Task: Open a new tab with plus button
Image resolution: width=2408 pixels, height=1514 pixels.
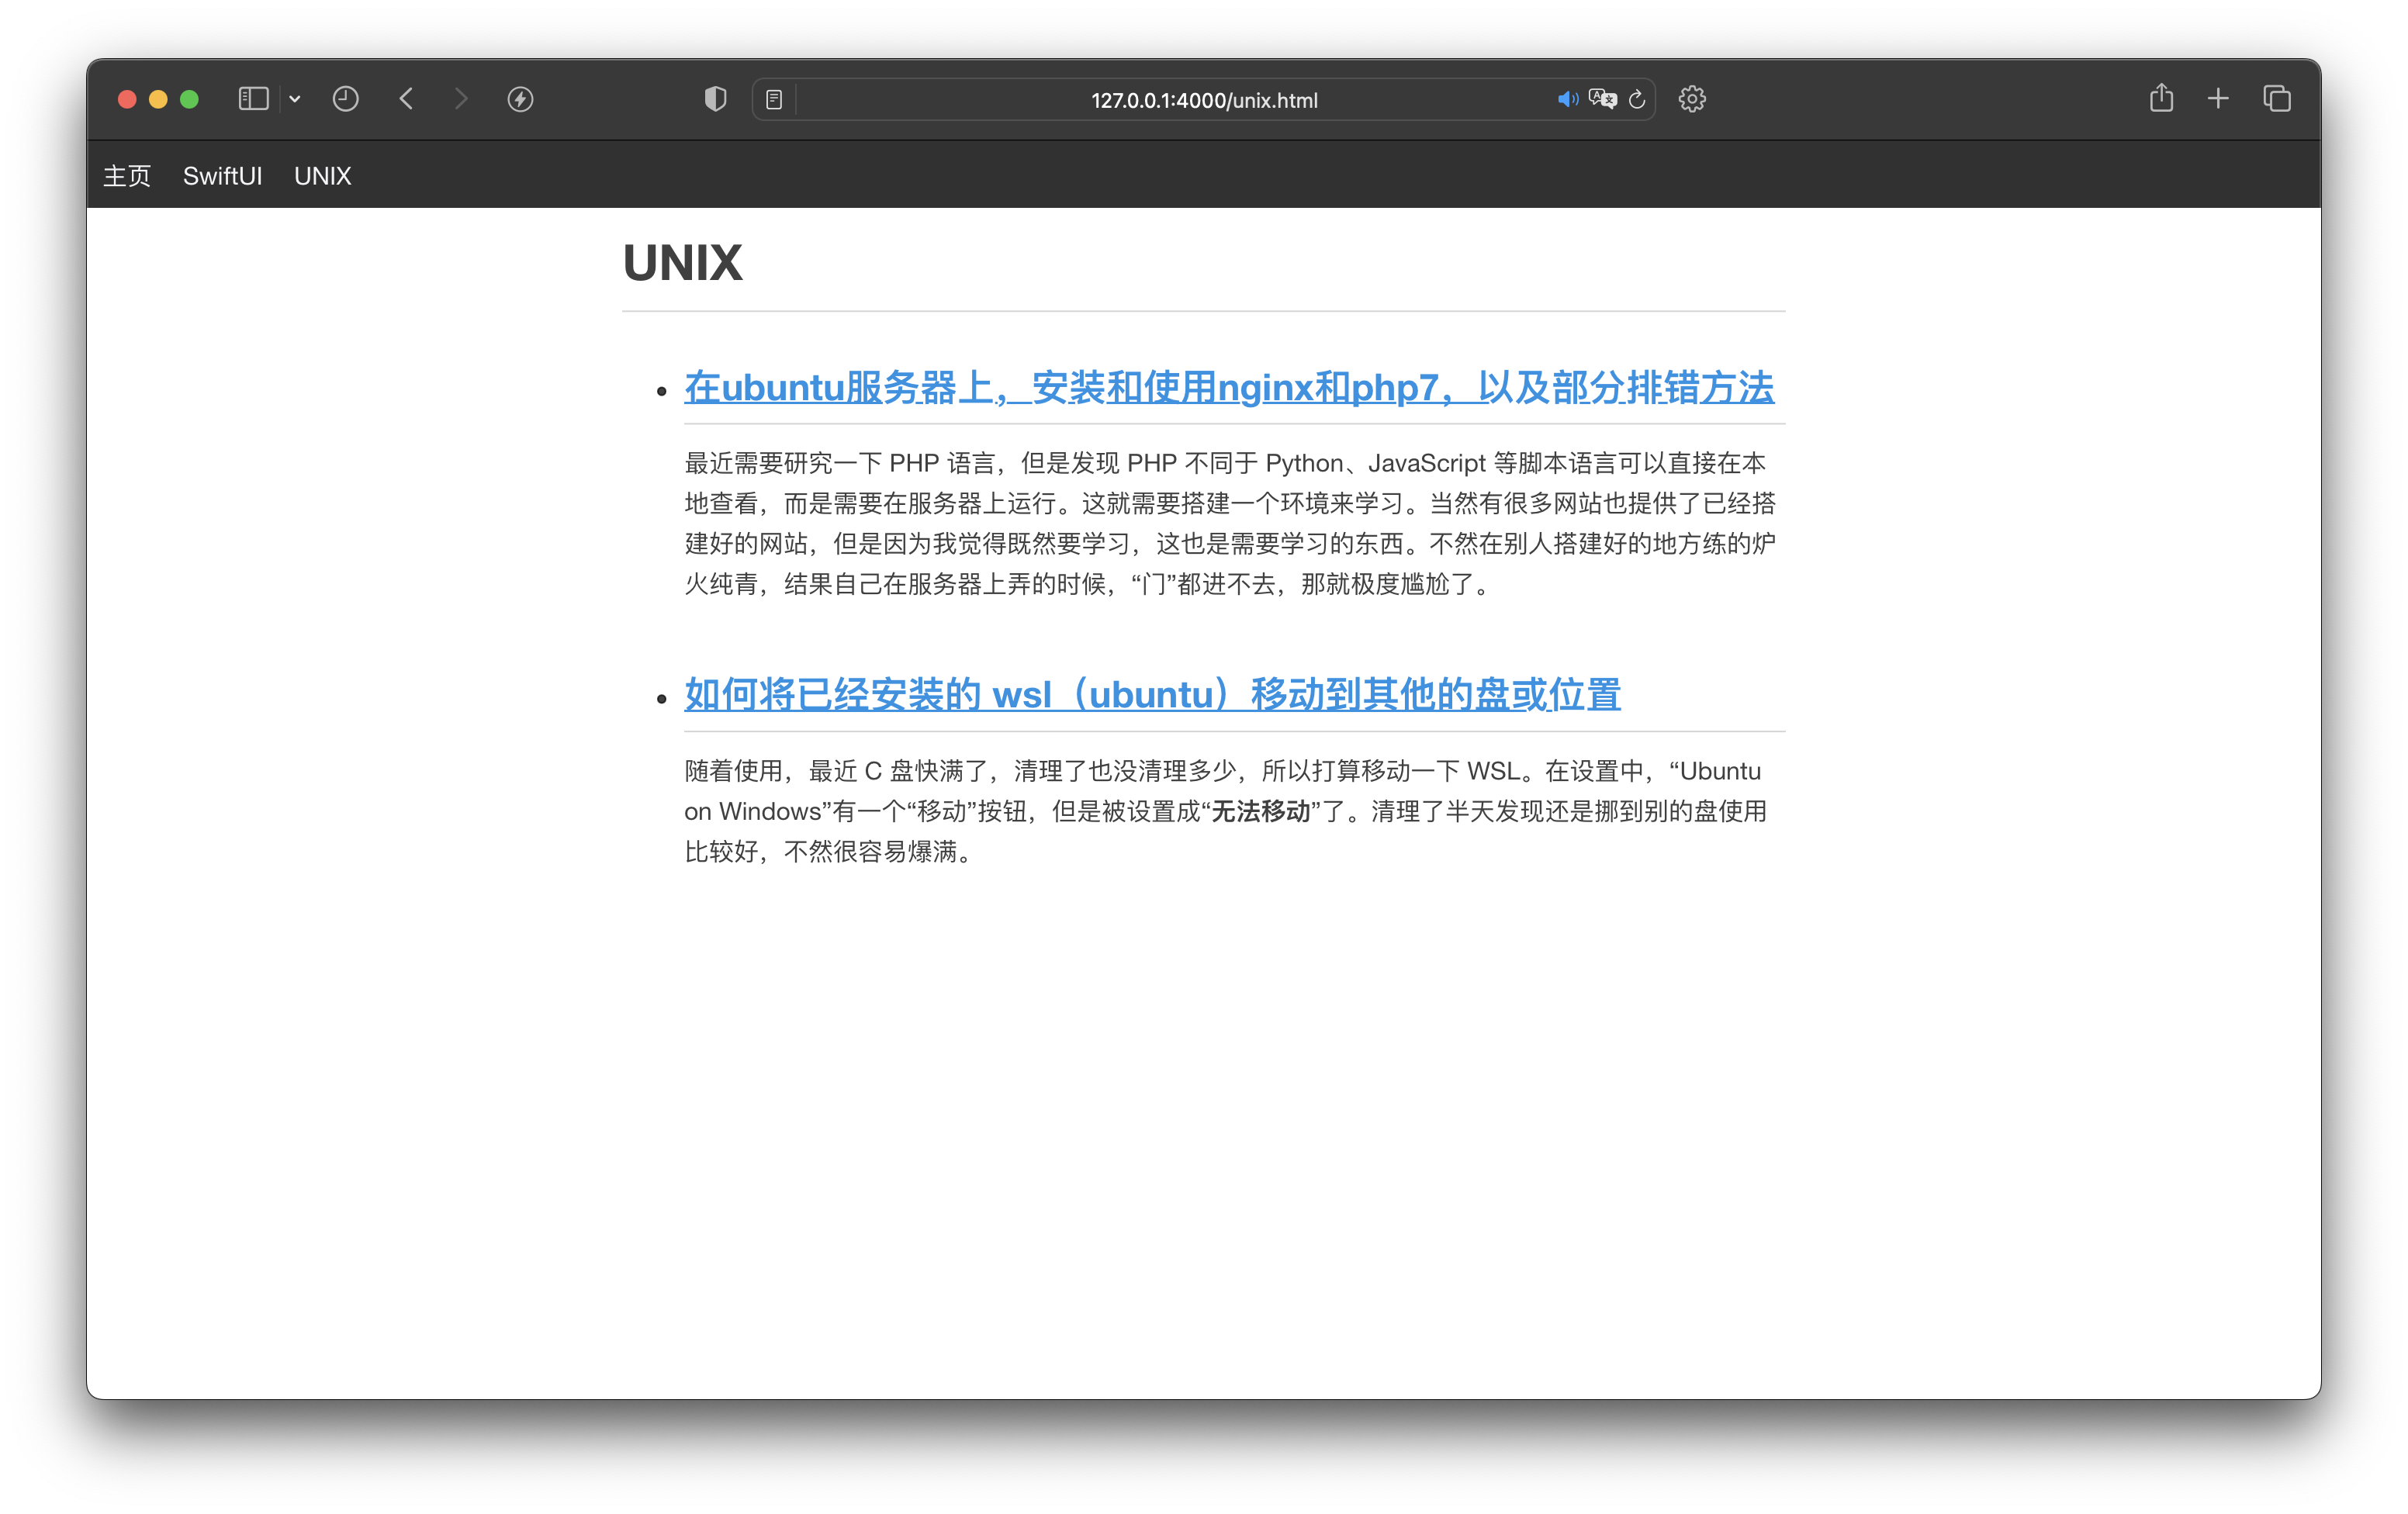Action: pyautogui.click(x=2218, y=99)
